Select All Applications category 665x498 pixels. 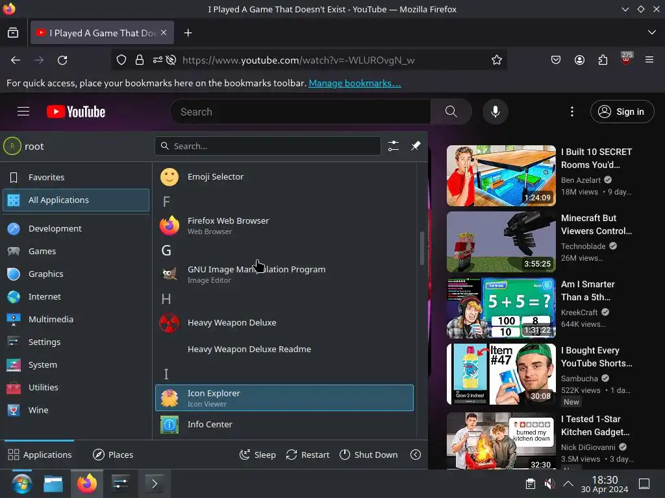76,200
